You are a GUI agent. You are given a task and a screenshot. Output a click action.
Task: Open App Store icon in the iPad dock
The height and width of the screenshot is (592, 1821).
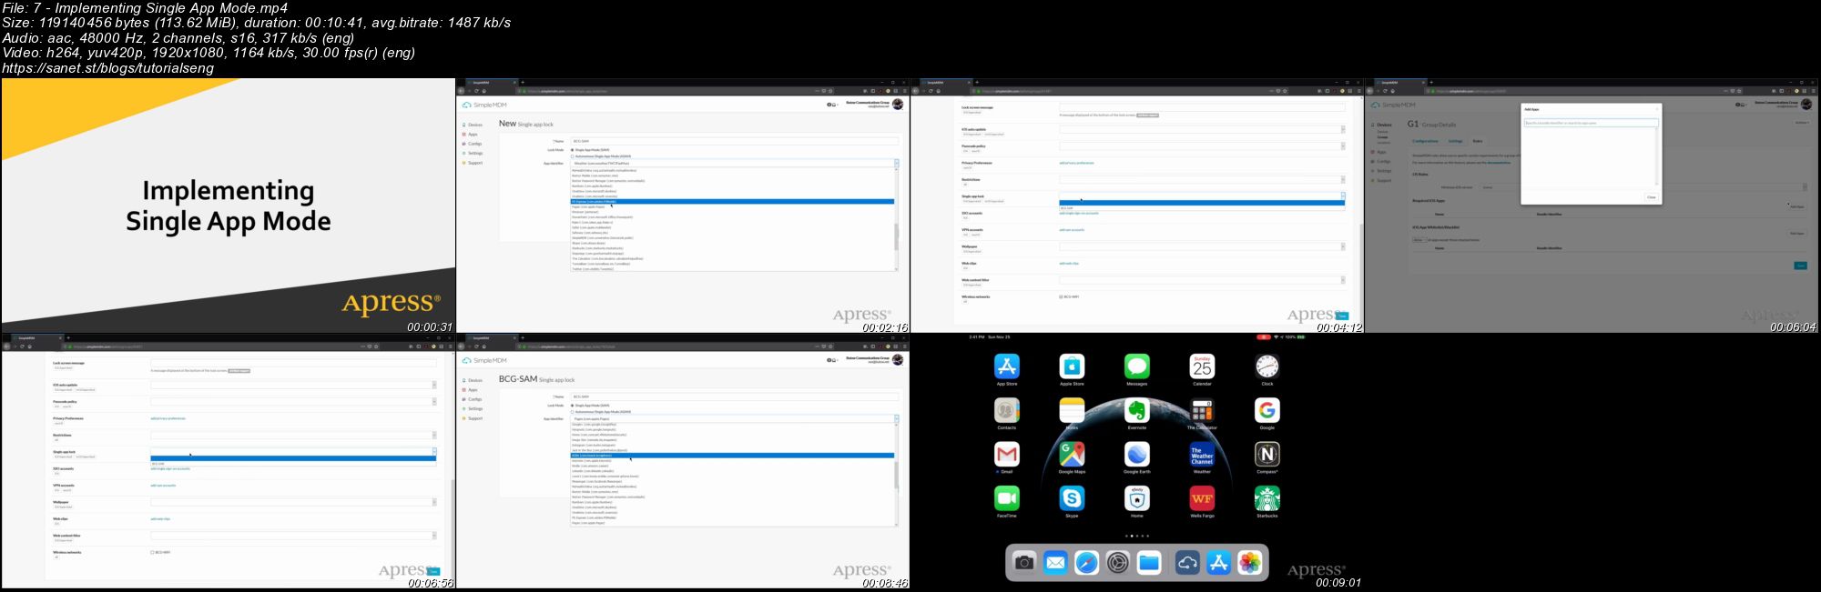1218,563
